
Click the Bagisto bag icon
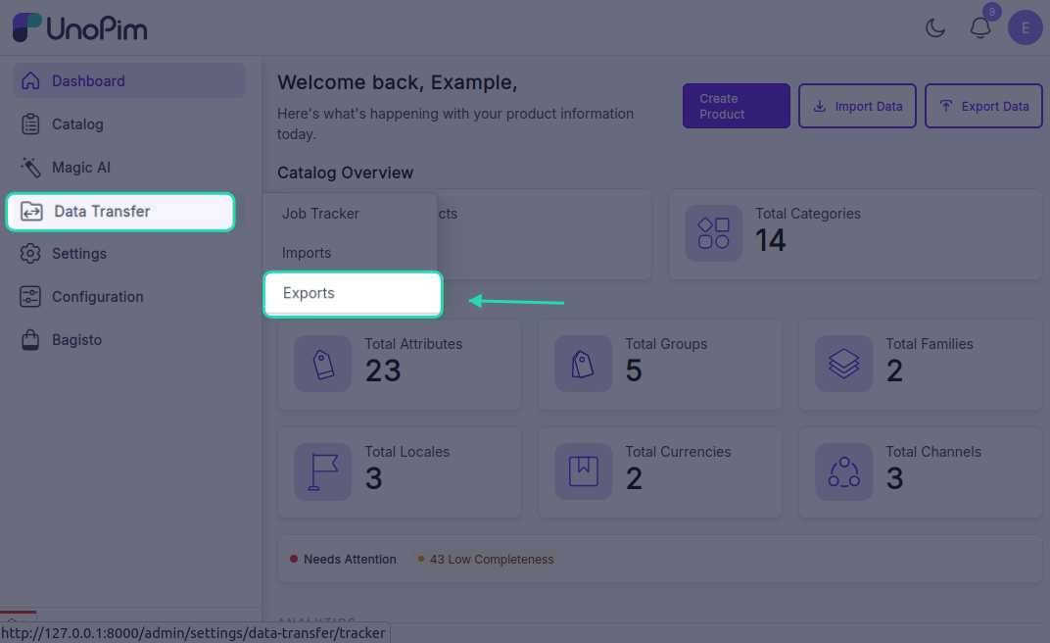(30, 339)
